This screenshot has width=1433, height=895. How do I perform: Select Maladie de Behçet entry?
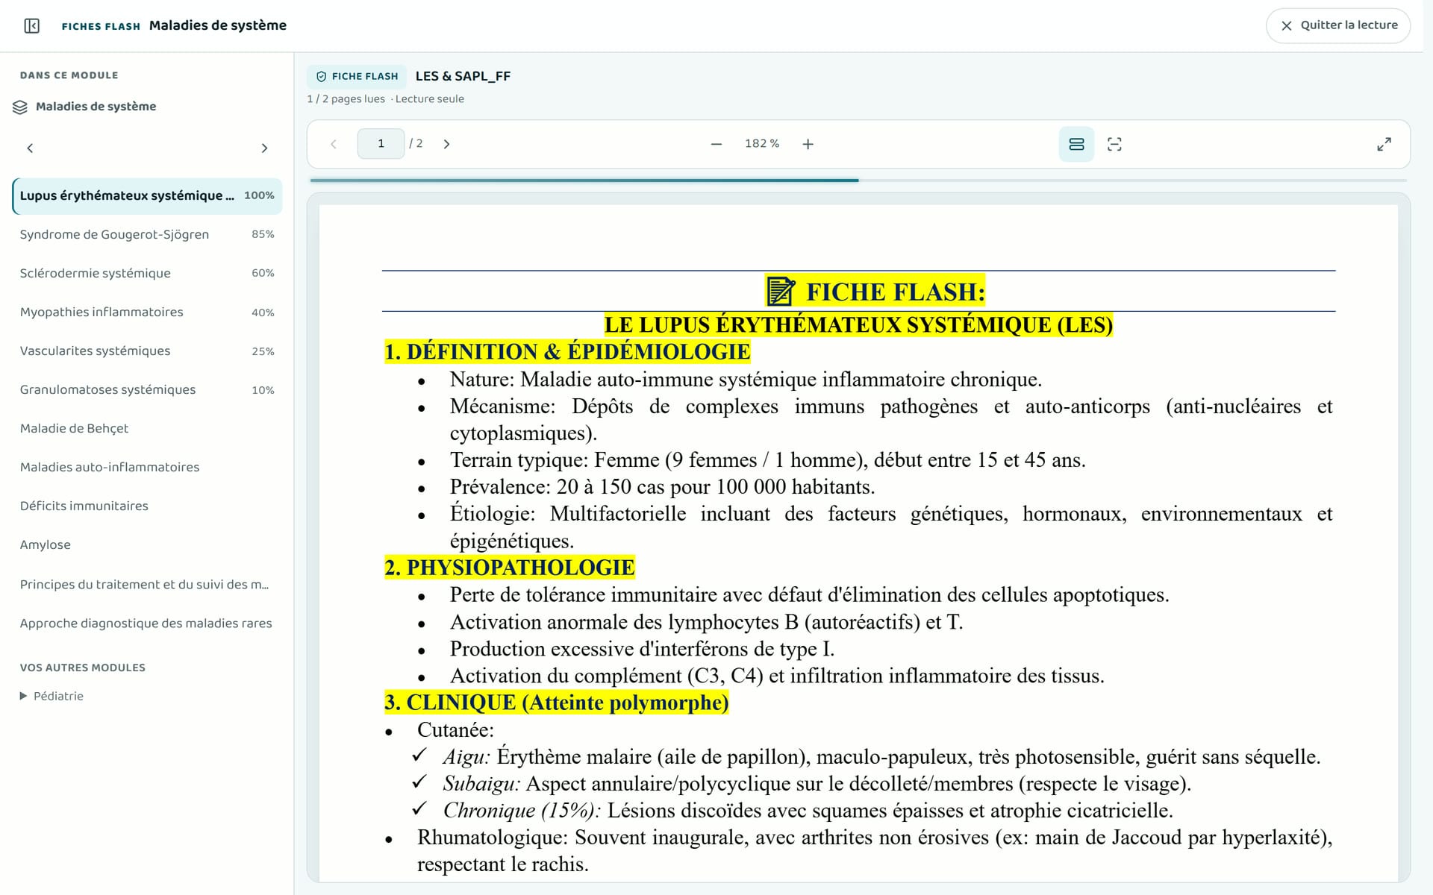click(x=147, y=428)
